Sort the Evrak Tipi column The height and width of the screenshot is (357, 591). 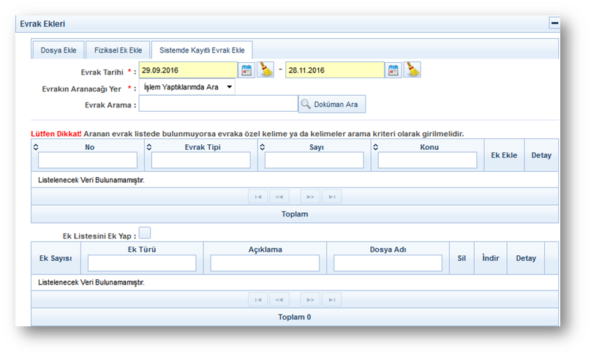tap(150, 147)
